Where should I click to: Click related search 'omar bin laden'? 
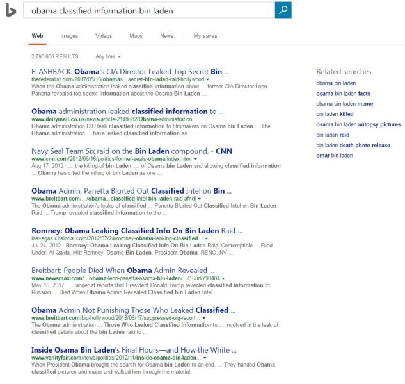tap(334, 156)
